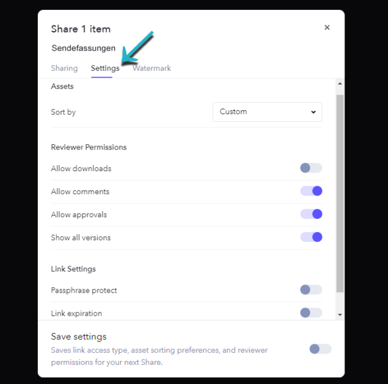Click the Reviewer Permissions heading

click(x=89, y=148)
